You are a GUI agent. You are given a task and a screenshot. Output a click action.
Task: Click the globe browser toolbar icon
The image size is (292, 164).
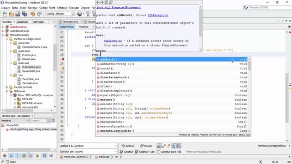pyautogui.click(x=79, y=14)
